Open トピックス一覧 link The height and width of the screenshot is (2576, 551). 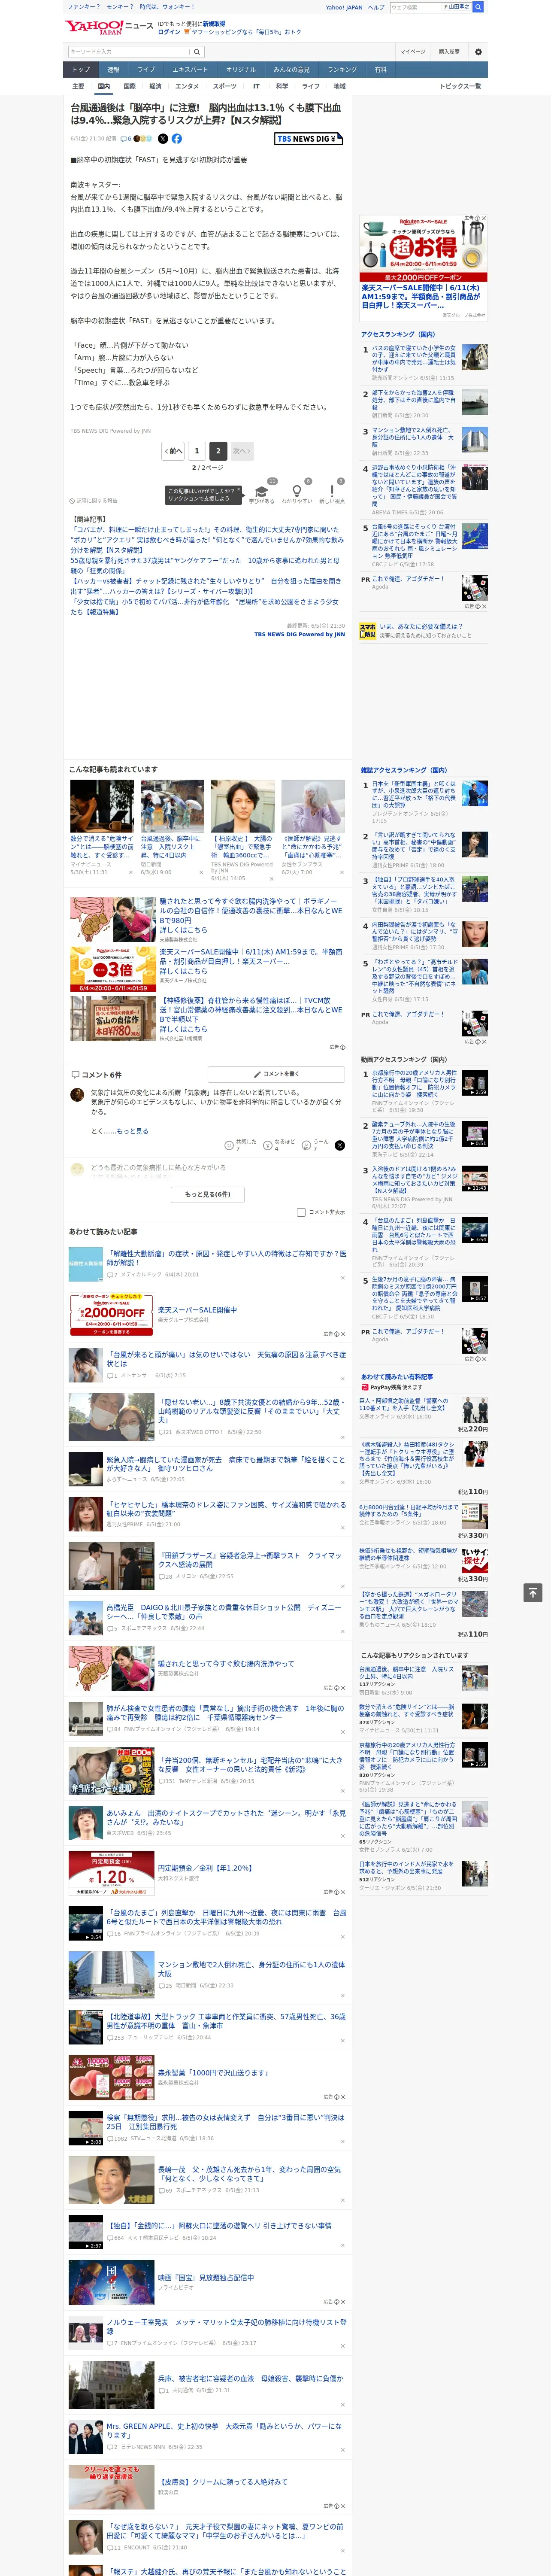(x=460, y=86)
